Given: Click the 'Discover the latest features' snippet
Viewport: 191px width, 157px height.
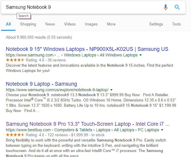Looking at the screenshot, I should click(x=90, y=68).
